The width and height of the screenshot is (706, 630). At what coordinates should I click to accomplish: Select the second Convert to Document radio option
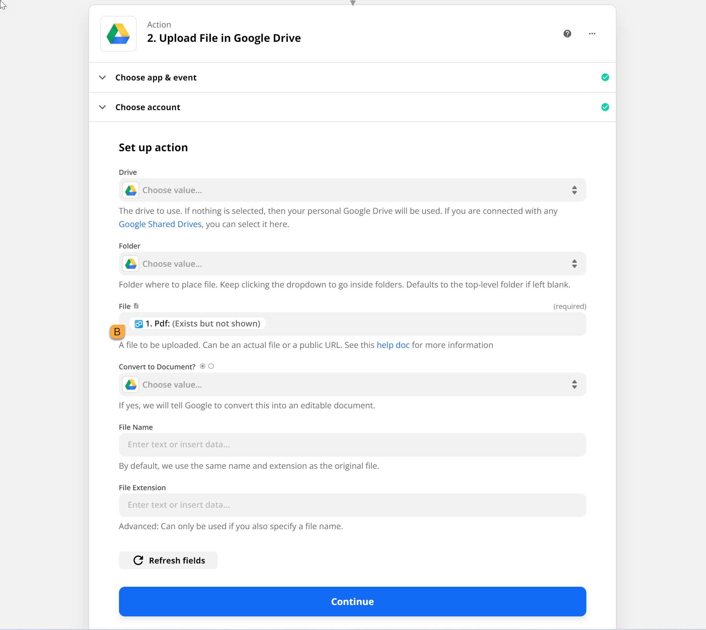point(211,366)
